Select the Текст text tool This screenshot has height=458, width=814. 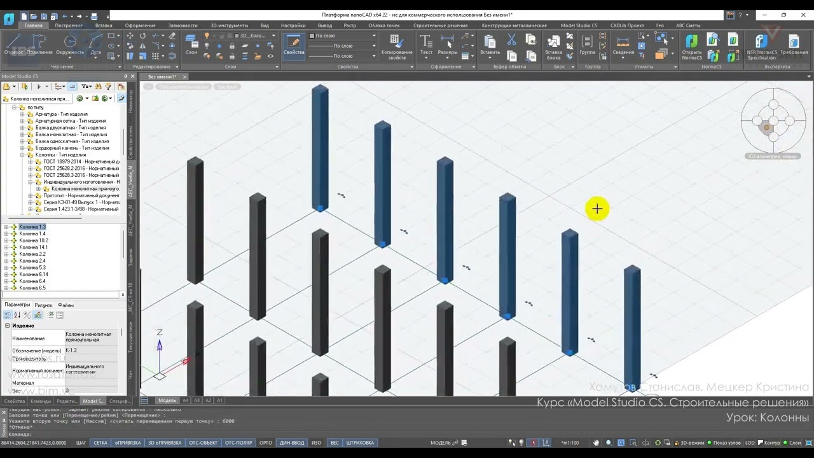(426, 45)
